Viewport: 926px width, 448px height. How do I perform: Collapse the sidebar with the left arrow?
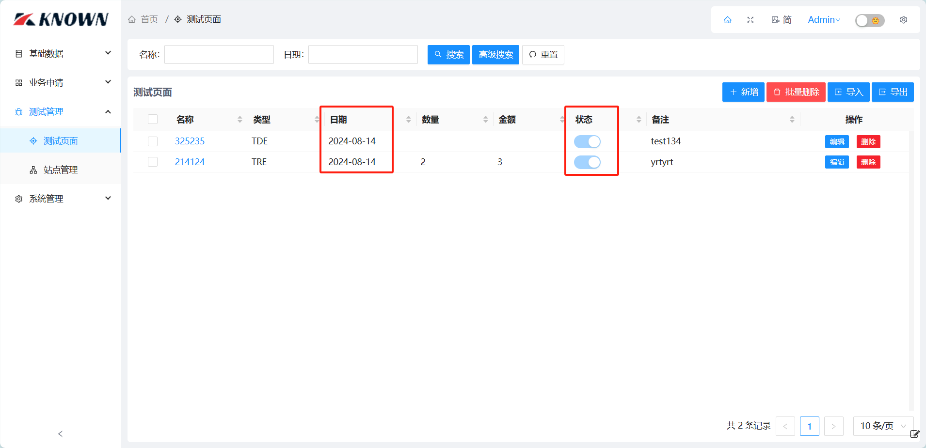[x=60, y=434]
